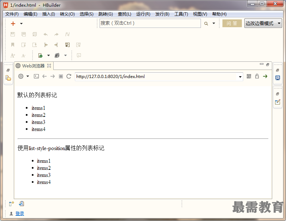Viewport: 286px width, 221px height.
Task: Click the browser console icon
Action: pos(36,76)
